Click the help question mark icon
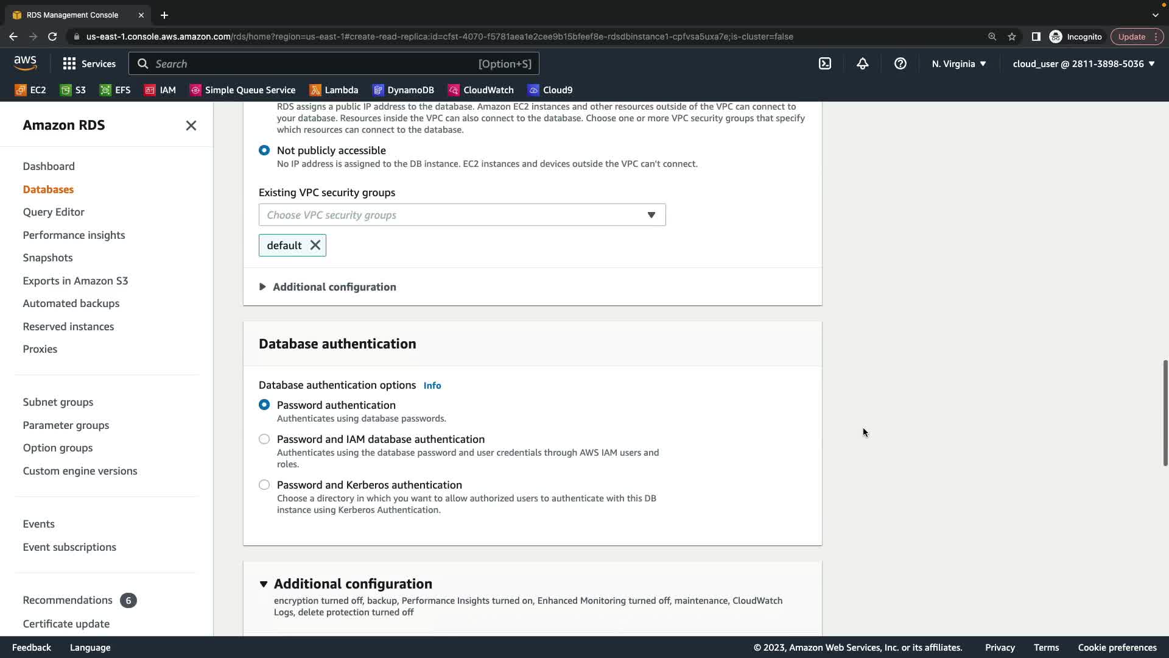 click(900, 63)
